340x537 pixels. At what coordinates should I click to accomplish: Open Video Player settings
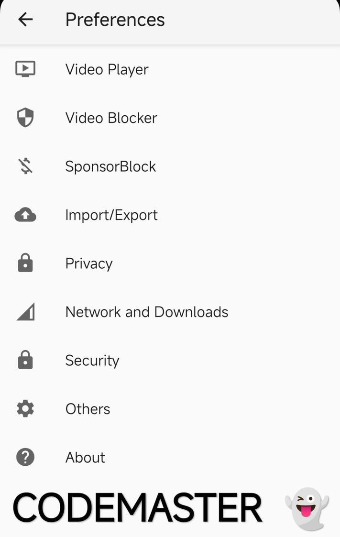click(x=107, y=69)
